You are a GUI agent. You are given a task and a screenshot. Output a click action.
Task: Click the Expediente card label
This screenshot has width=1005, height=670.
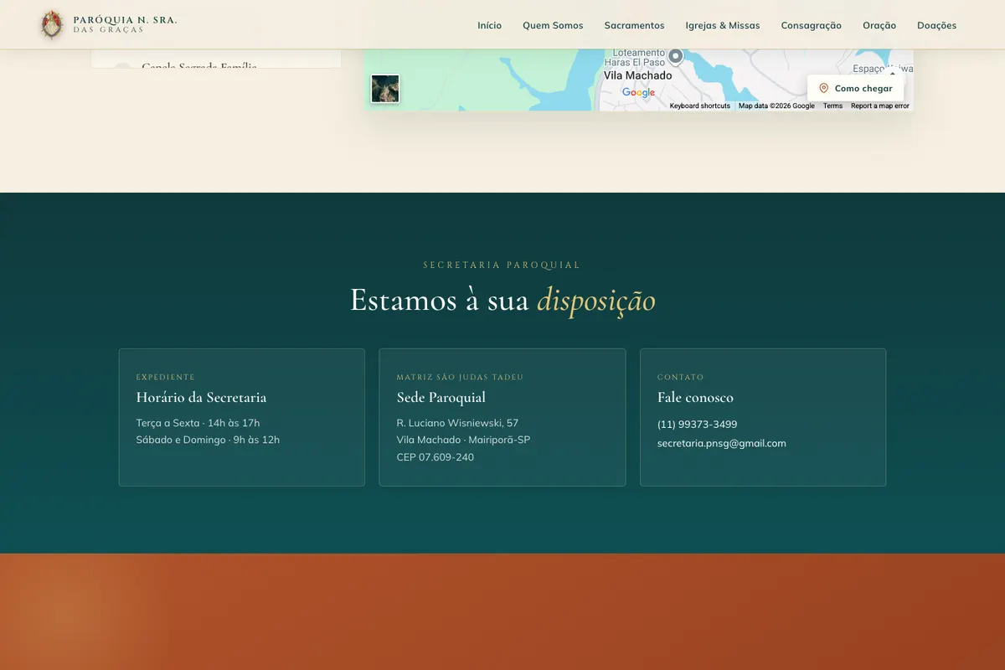(x=165, y=377)
